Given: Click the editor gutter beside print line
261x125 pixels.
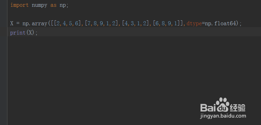Looking at the screenshot, I should point(4,33).
